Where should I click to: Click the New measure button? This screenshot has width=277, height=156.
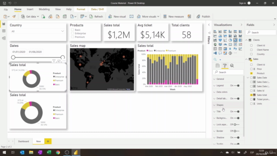tap(174, 16)
